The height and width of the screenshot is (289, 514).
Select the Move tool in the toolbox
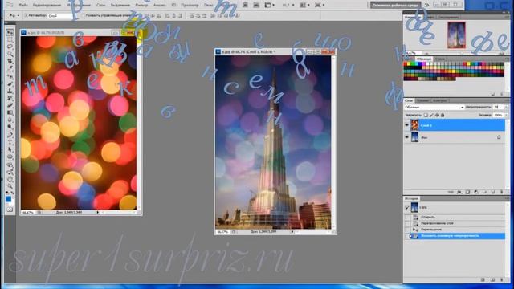[10, 32]
